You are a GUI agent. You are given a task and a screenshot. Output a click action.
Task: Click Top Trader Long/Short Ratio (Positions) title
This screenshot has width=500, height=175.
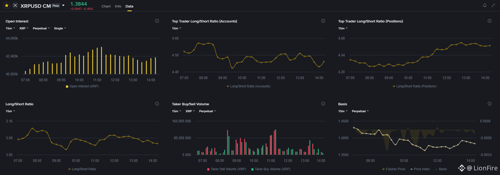click(x=370, y=21)
